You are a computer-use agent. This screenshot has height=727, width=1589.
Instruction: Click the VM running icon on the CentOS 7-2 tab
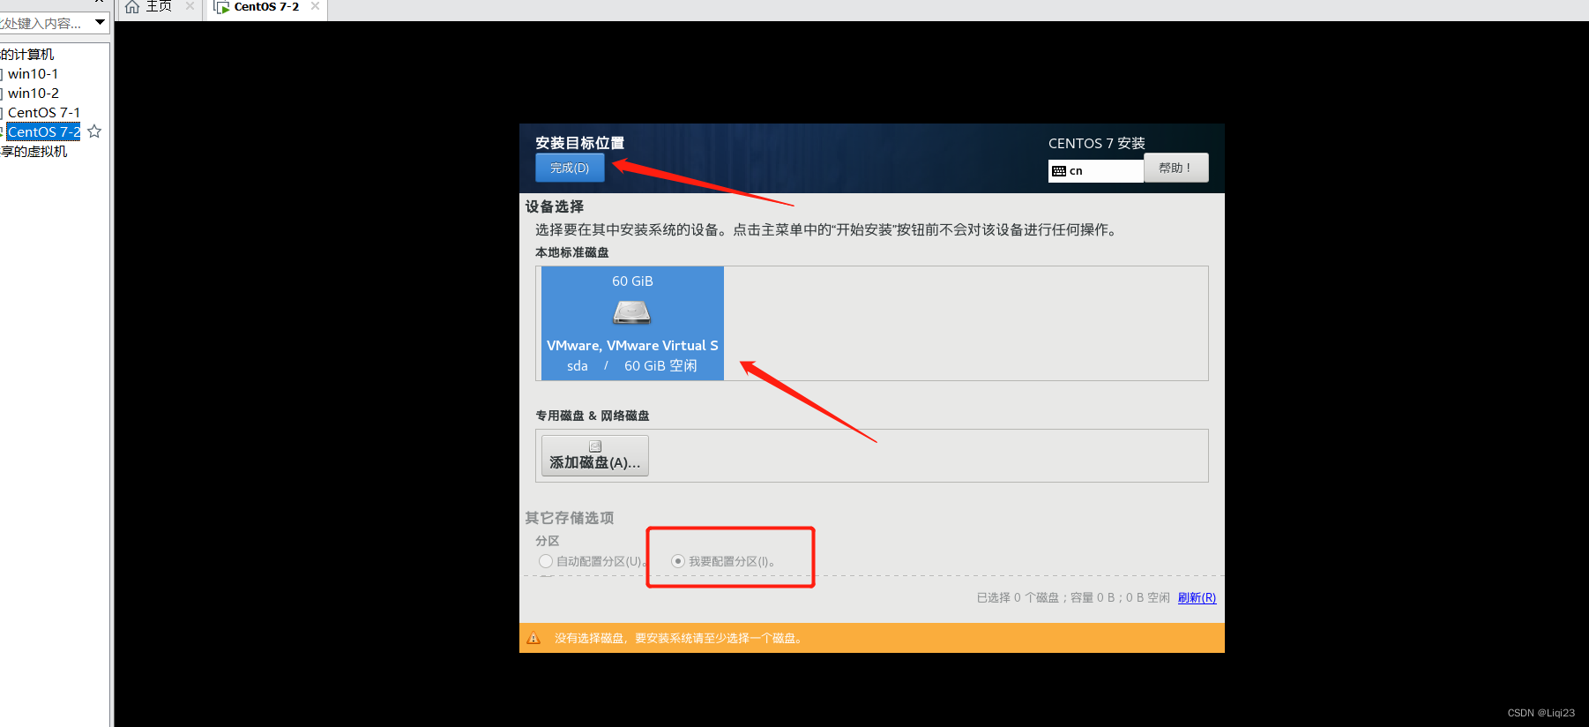point(221,7)
